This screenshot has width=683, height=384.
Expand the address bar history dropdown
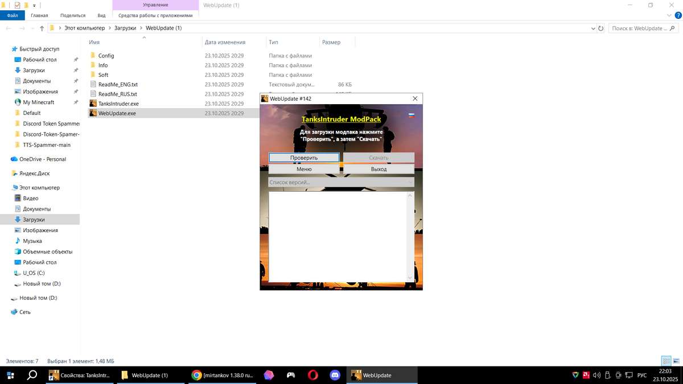pos(593,28)
